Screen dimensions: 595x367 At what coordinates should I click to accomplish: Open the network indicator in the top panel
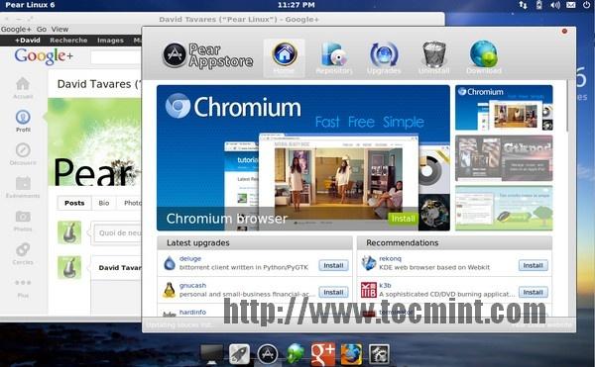pyautogui.click(x=523, y=5)
